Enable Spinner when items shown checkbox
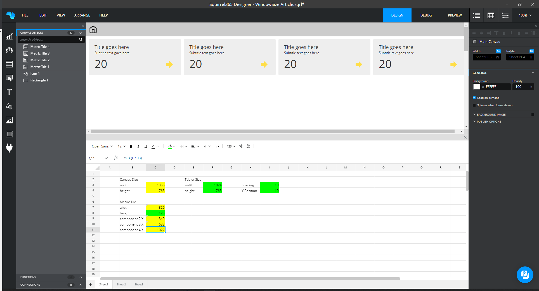This screenshot has height=291, width=539. point(474,105)
